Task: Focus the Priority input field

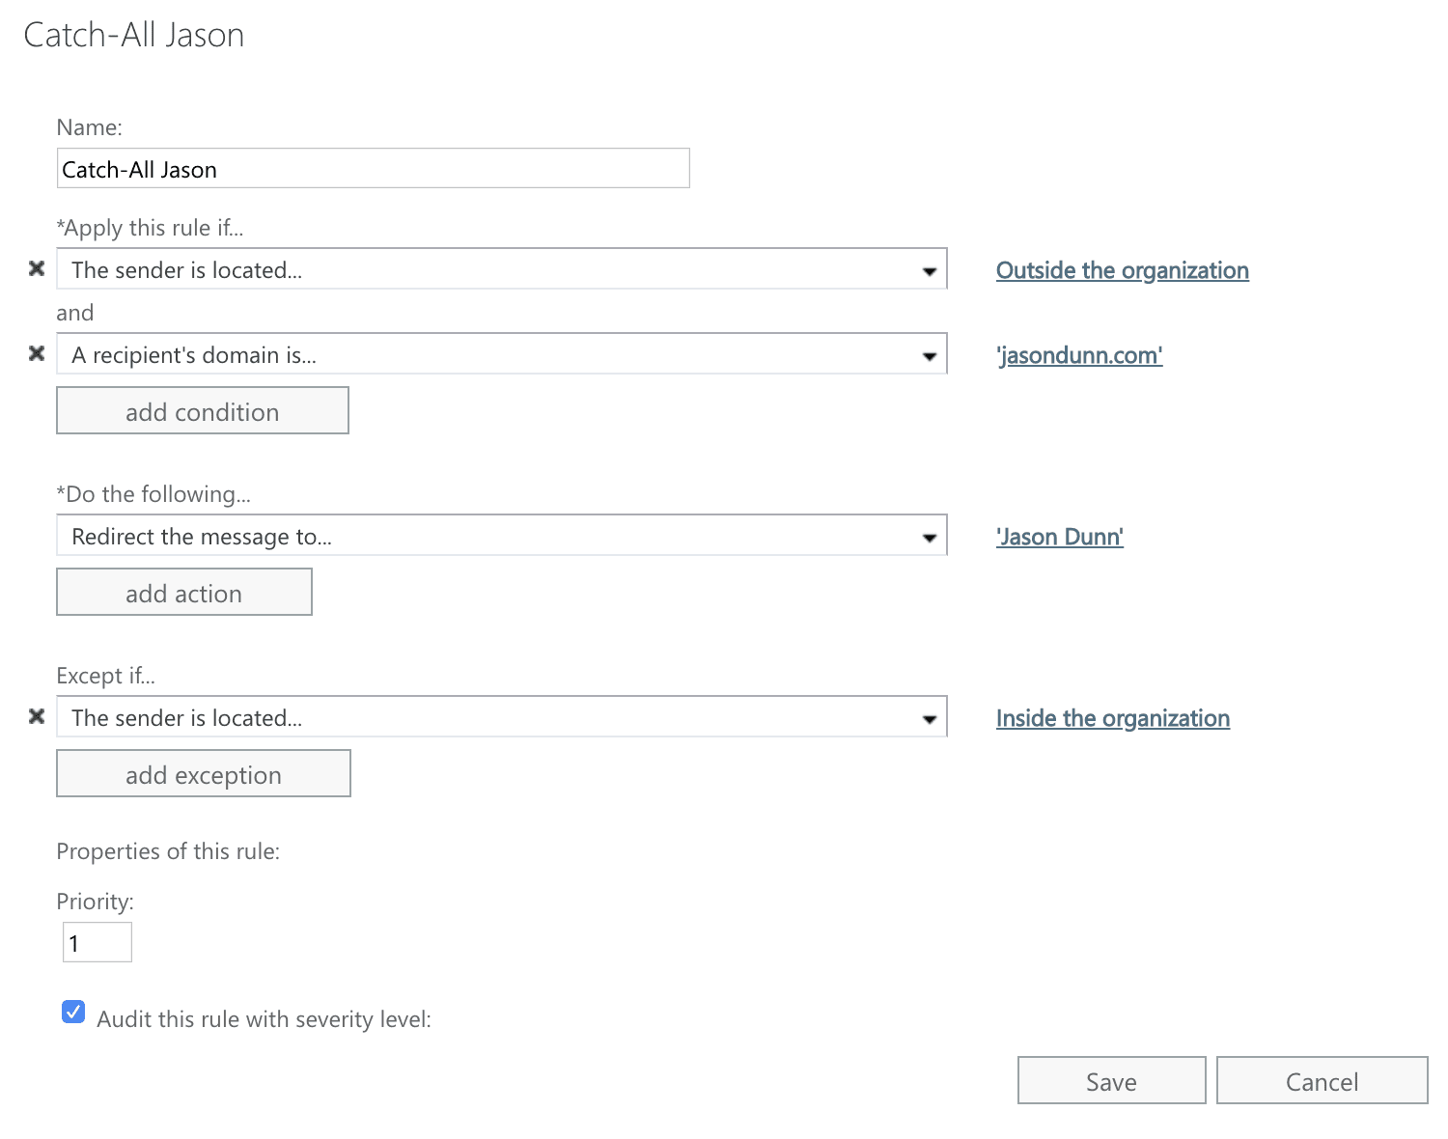Action: pyautogui.click(x=97, y=942)
